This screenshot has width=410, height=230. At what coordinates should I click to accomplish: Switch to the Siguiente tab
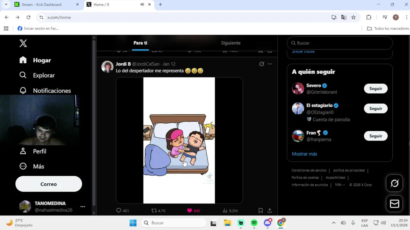pos(231,43)
